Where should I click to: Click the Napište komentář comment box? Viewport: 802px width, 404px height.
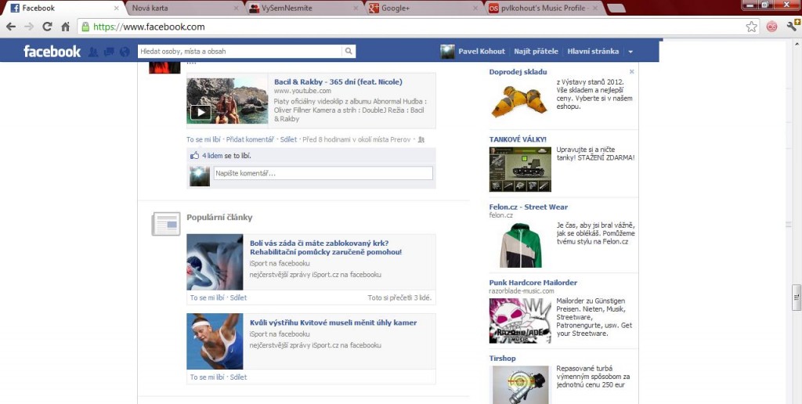pyautogui.click(x=323, y=173)
